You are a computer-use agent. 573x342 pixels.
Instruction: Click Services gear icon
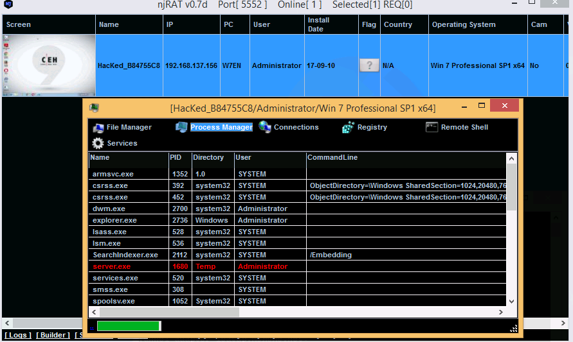(x=98, y=143)
